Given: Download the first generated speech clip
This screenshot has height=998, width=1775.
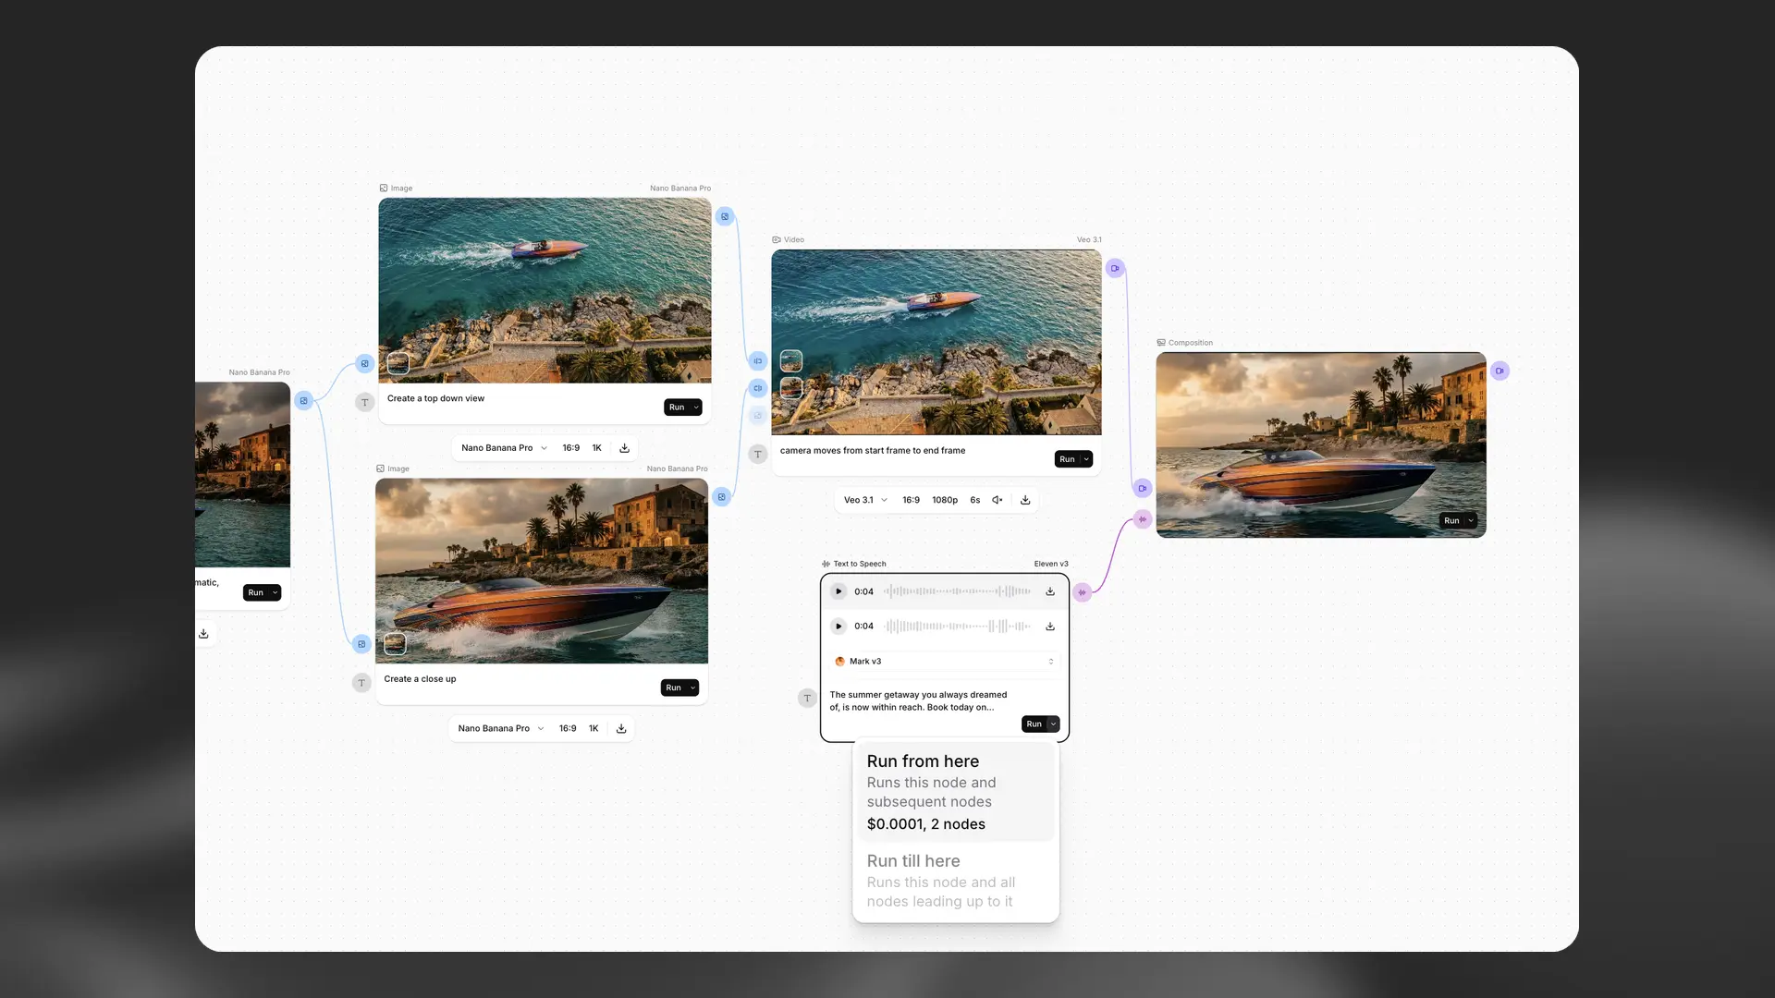Looking at the screenshot, I should 1050,591.
